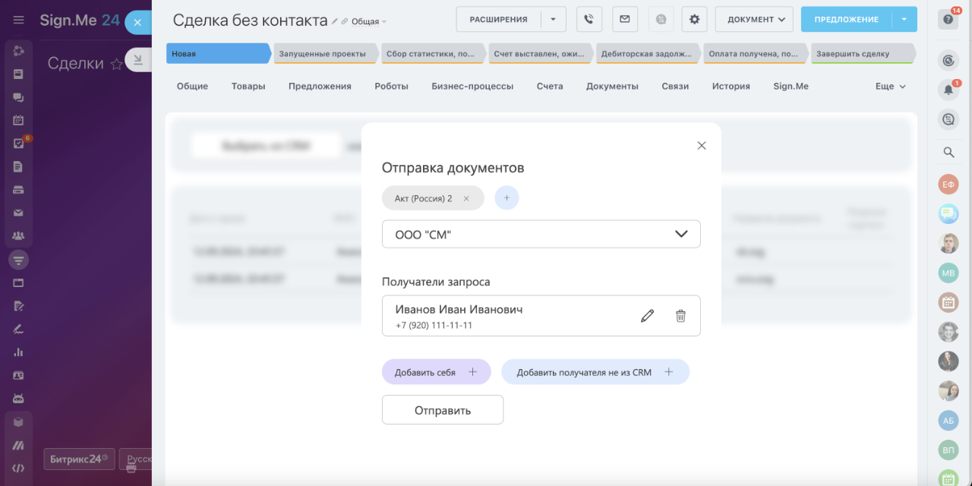Viewport: 972px width, 486px height.
Task: Open the Расширения arrow dropdown
Action: point(553,19)
